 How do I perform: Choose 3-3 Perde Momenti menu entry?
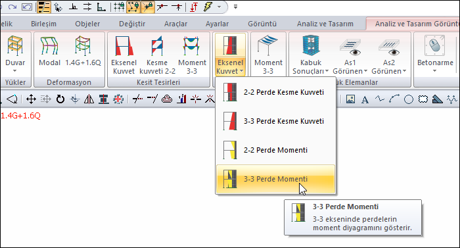pos(275,179)
